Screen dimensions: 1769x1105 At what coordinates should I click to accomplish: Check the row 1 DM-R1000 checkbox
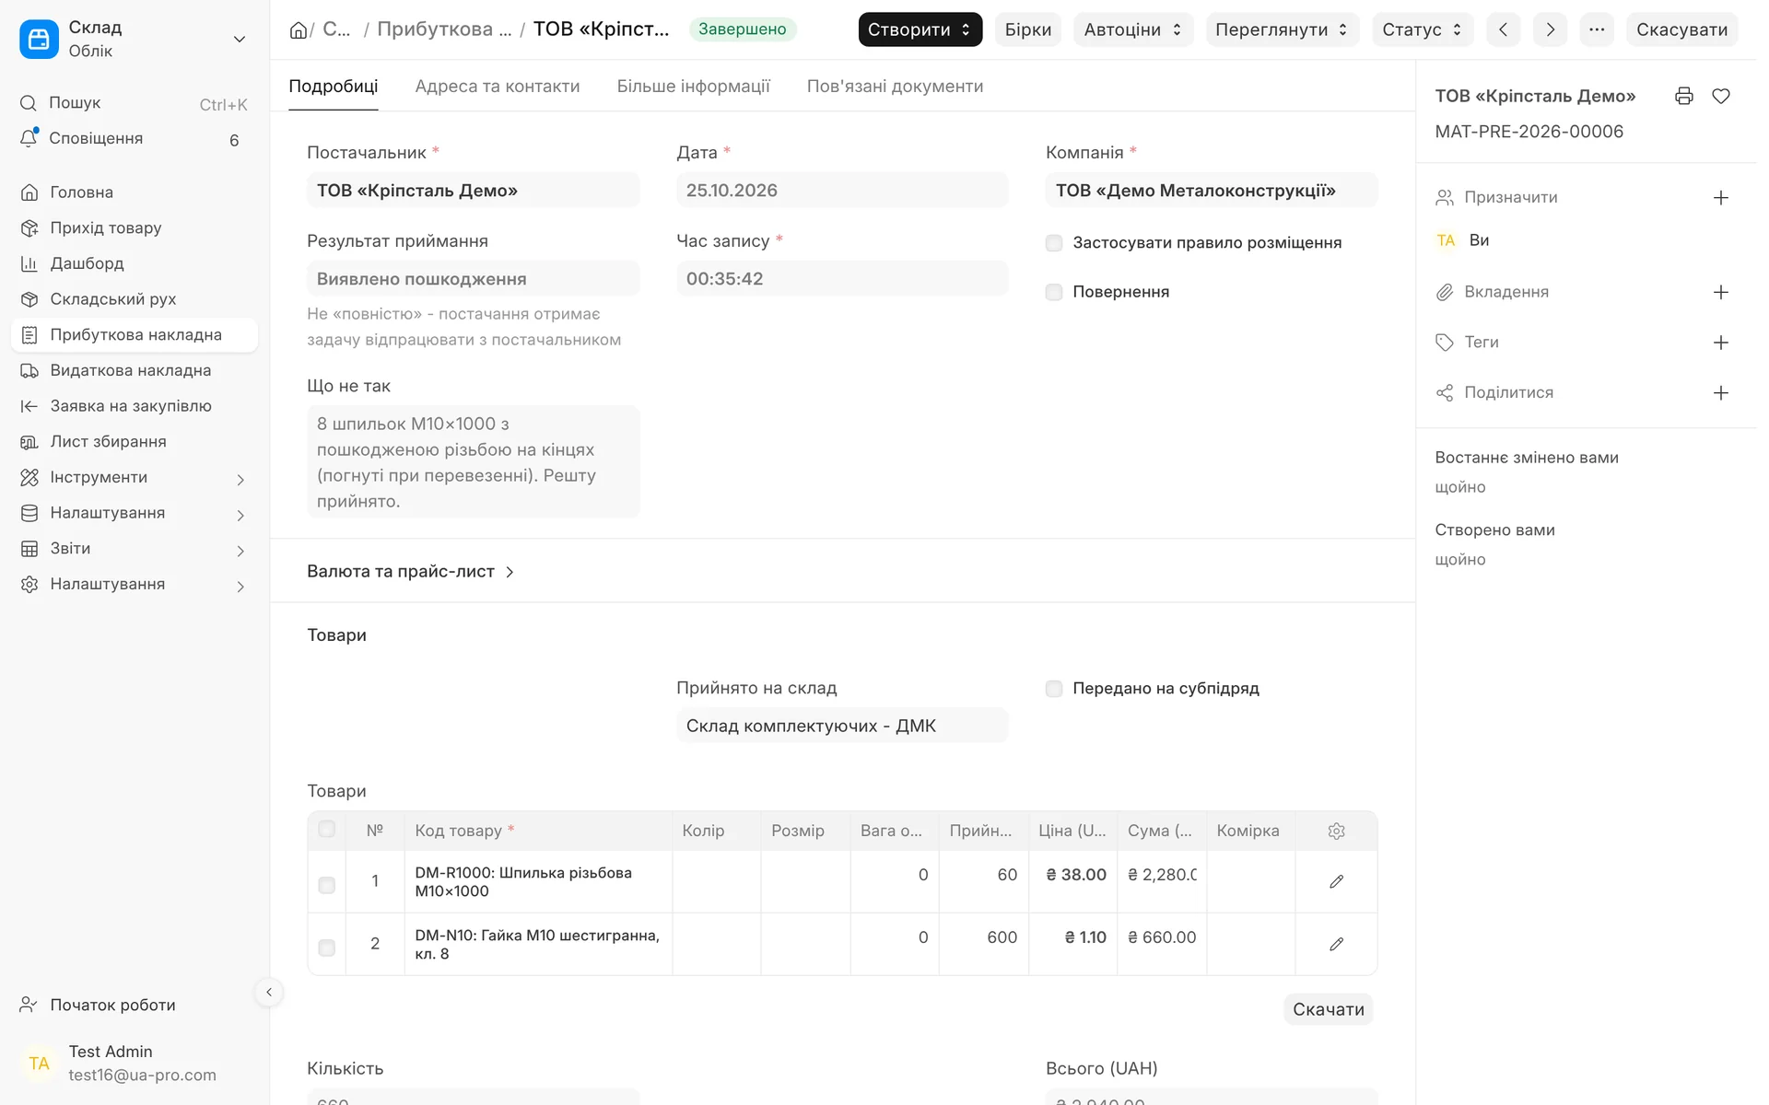point(326,885)
